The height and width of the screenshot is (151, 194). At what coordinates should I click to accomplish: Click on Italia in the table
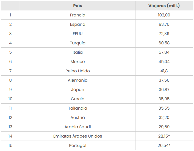tap(77, 52)
